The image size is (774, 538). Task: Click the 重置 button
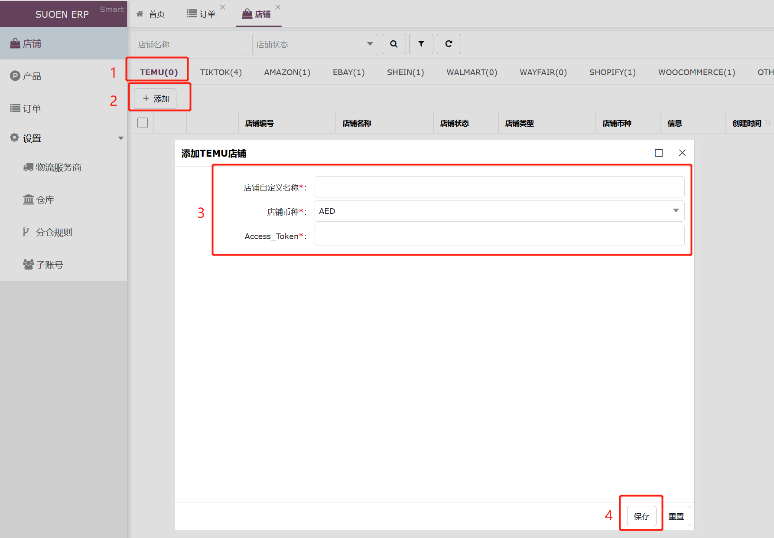[676, 516]
